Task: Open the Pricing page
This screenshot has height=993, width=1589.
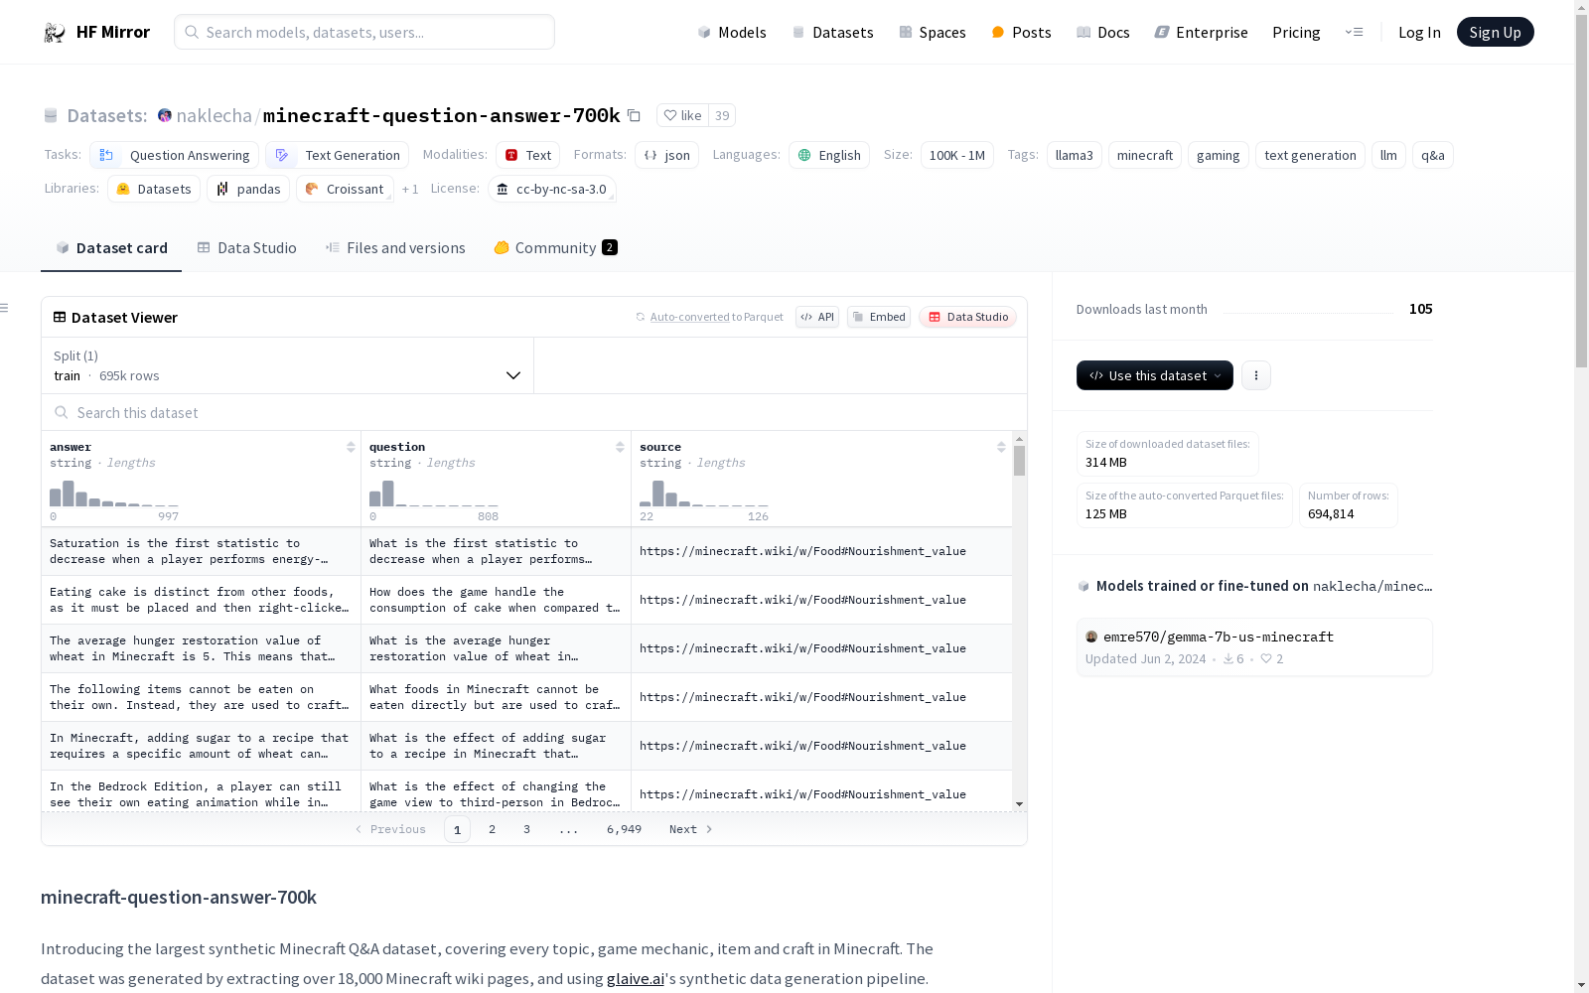Action: pos(1296,32)
